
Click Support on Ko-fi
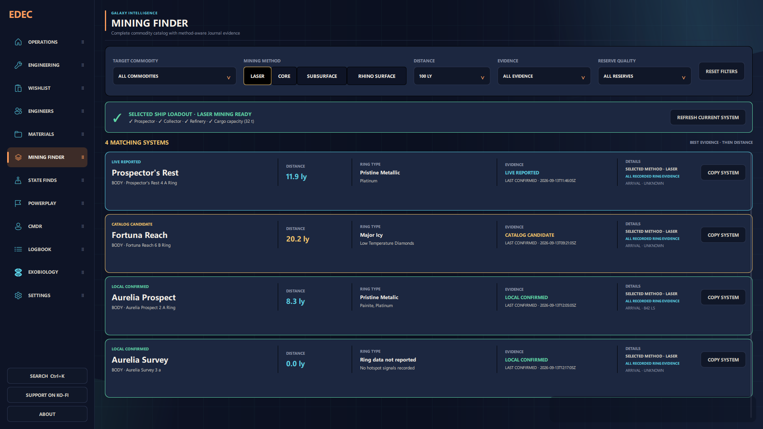(47, 395)
